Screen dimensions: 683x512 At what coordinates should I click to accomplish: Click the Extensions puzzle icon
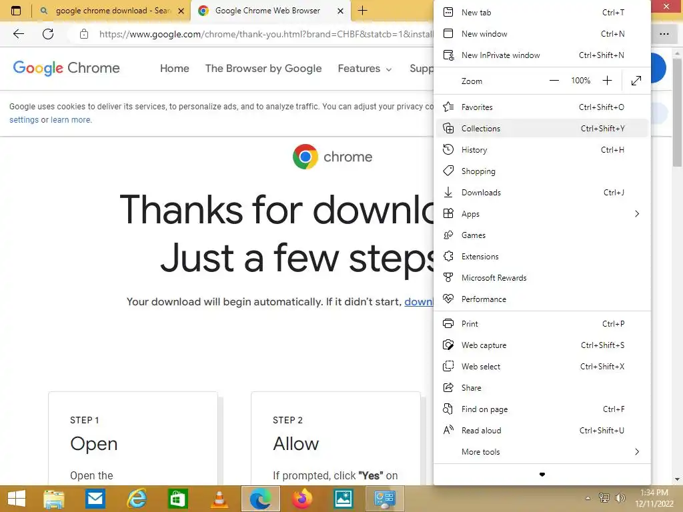448,256
